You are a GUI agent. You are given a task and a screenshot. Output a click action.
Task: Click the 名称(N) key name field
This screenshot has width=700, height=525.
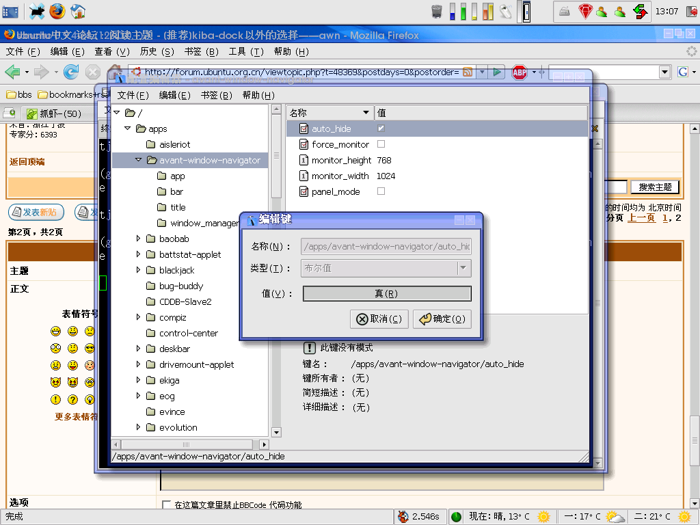[386, 246]
